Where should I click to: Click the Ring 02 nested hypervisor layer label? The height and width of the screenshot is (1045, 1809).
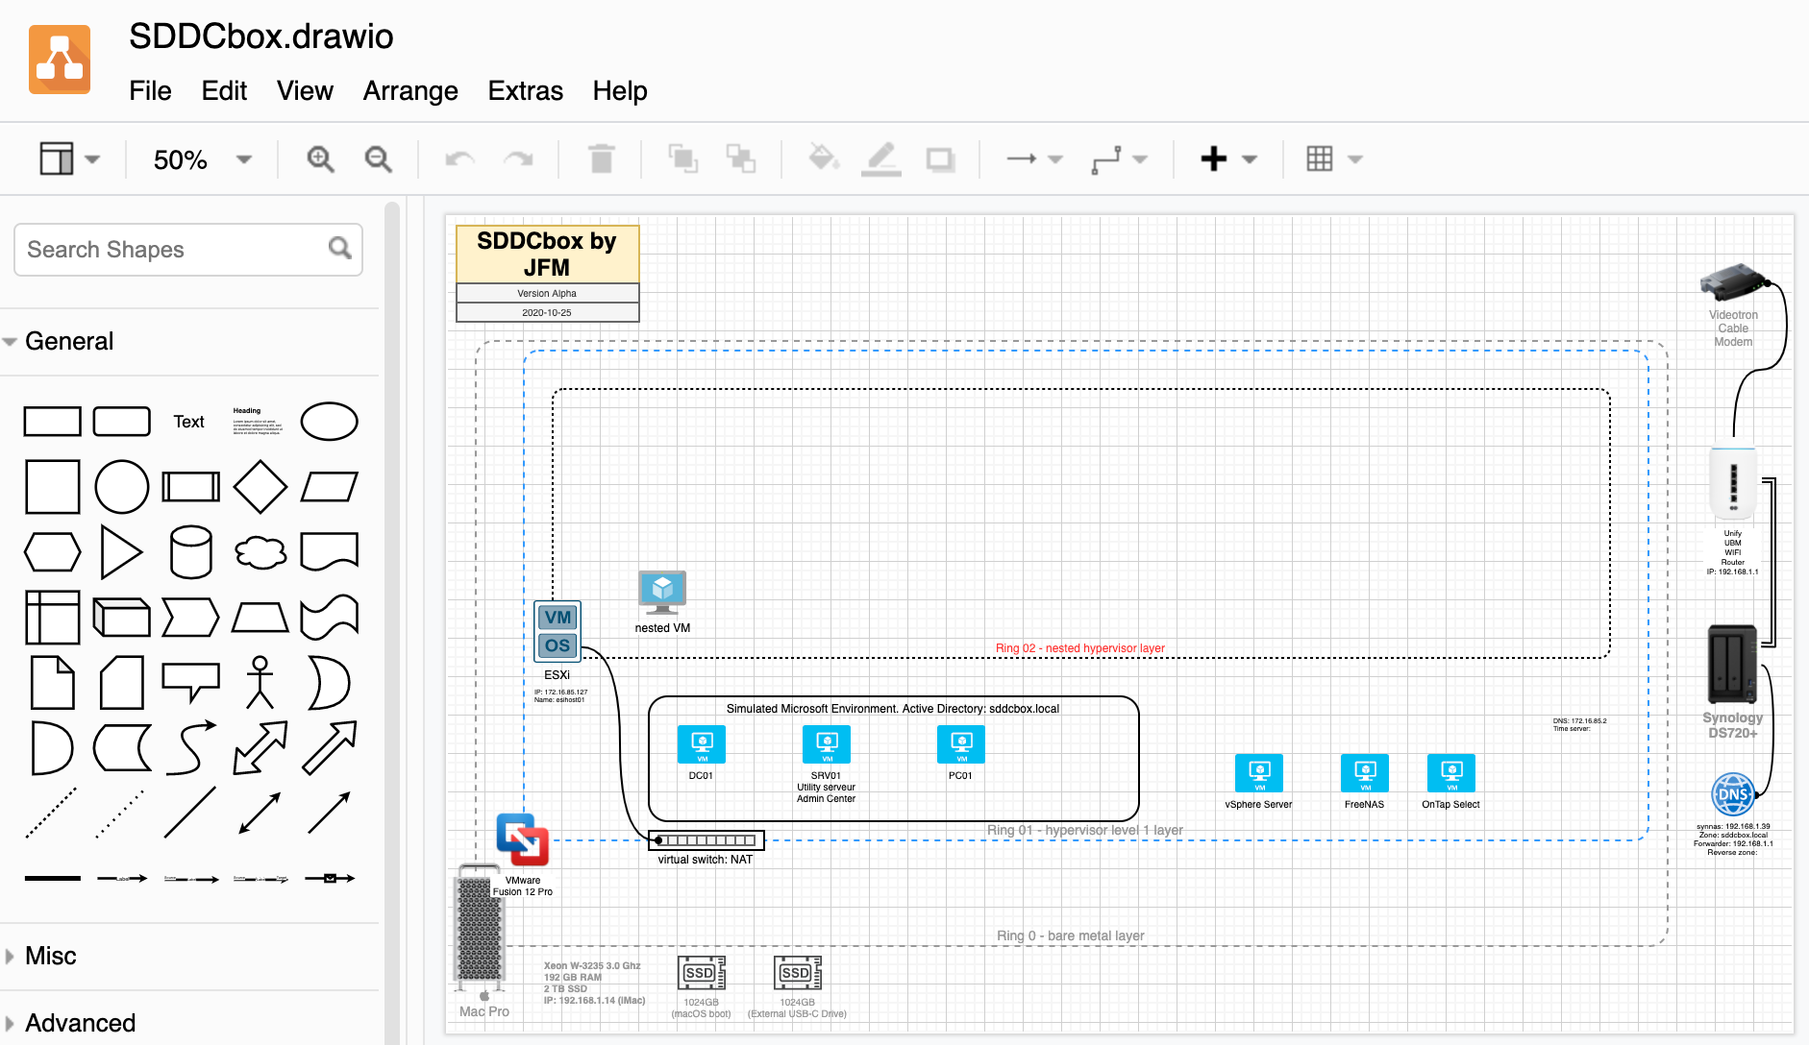pyautogui.click(x=1079, y=648)
